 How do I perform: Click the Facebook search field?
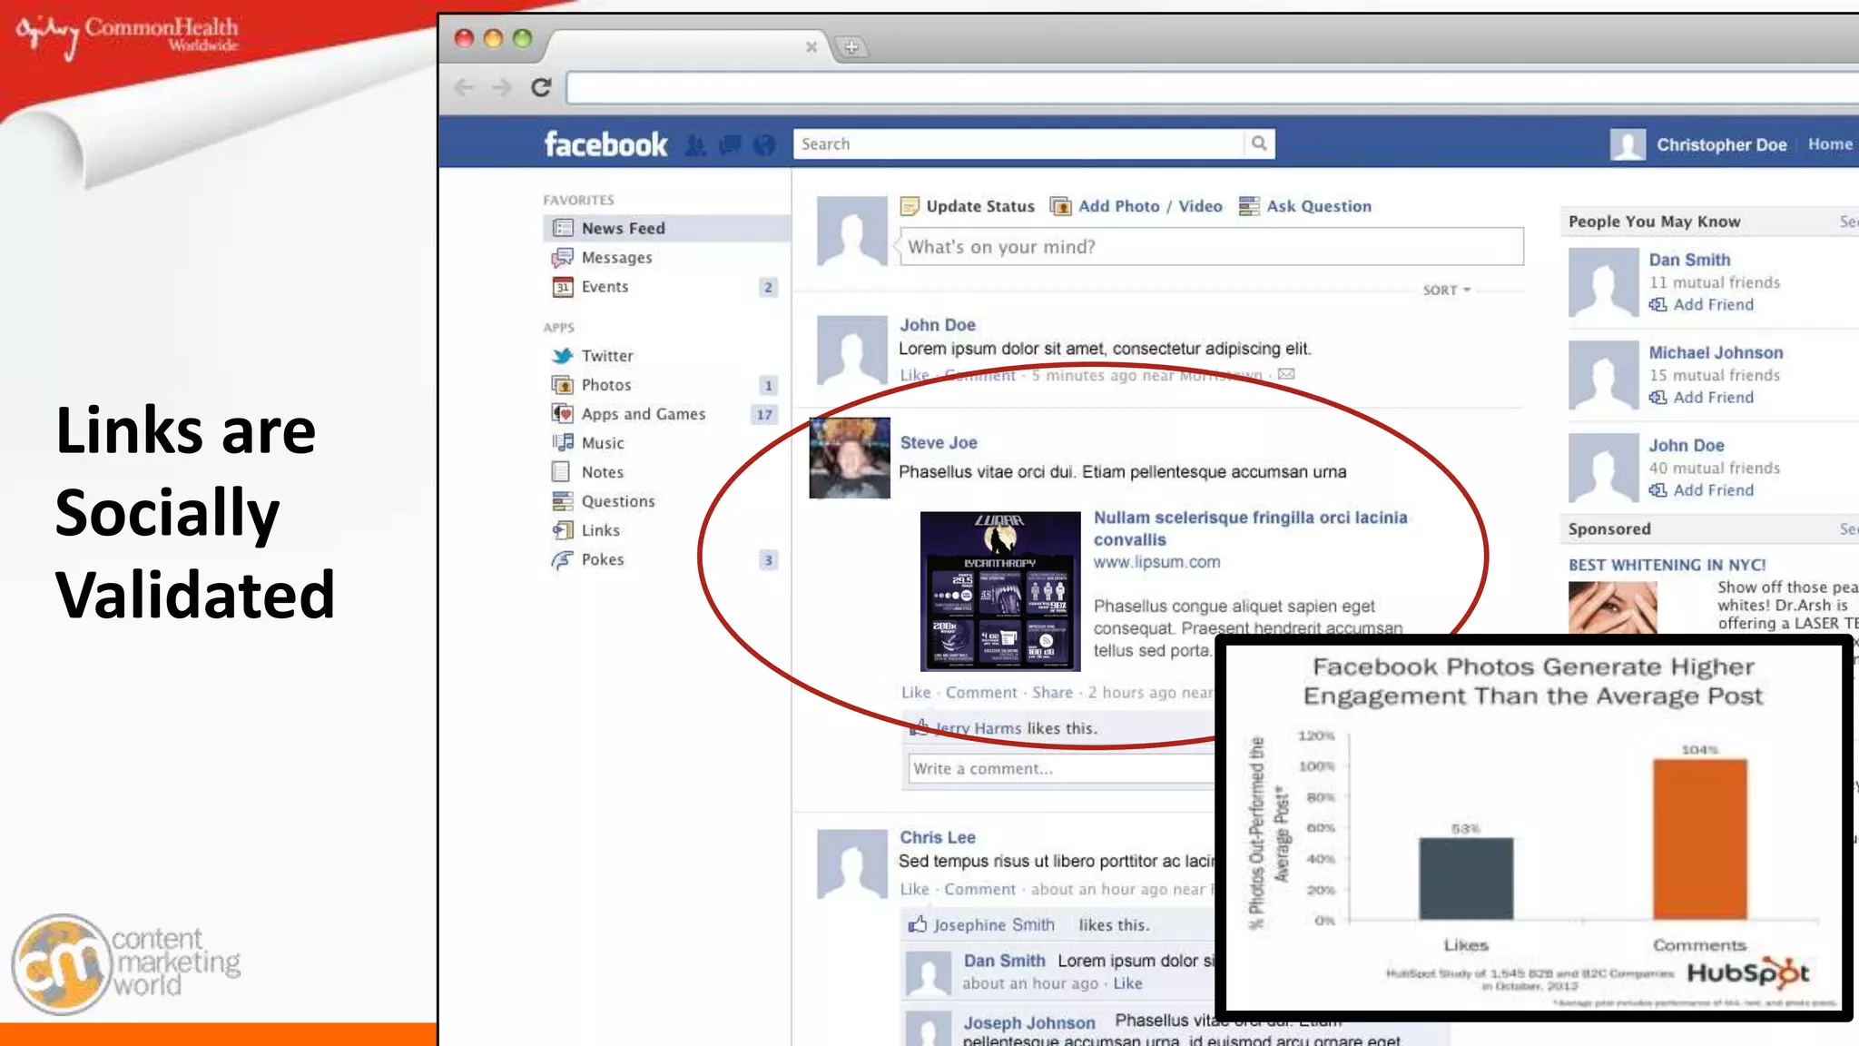[x=1018, y=143]
